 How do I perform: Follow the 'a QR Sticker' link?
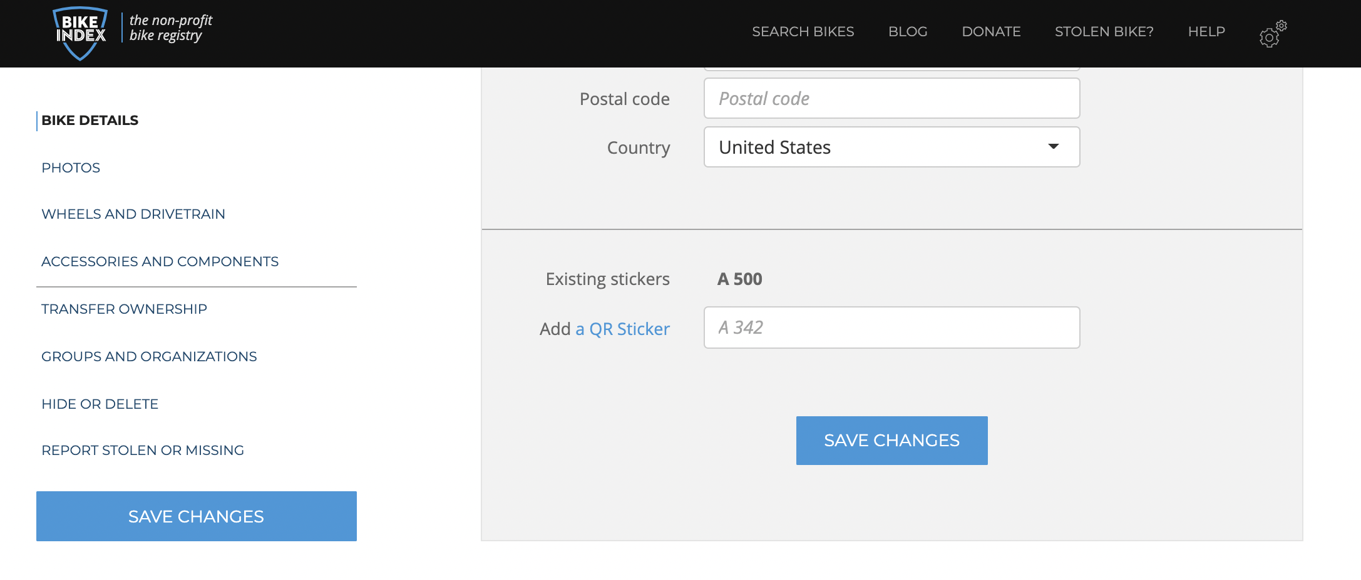click(x=622, y=329)
